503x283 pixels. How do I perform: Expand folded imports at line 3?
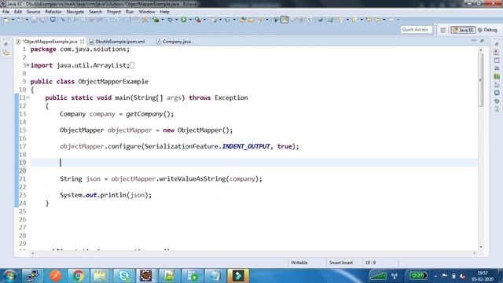(28, 65)
